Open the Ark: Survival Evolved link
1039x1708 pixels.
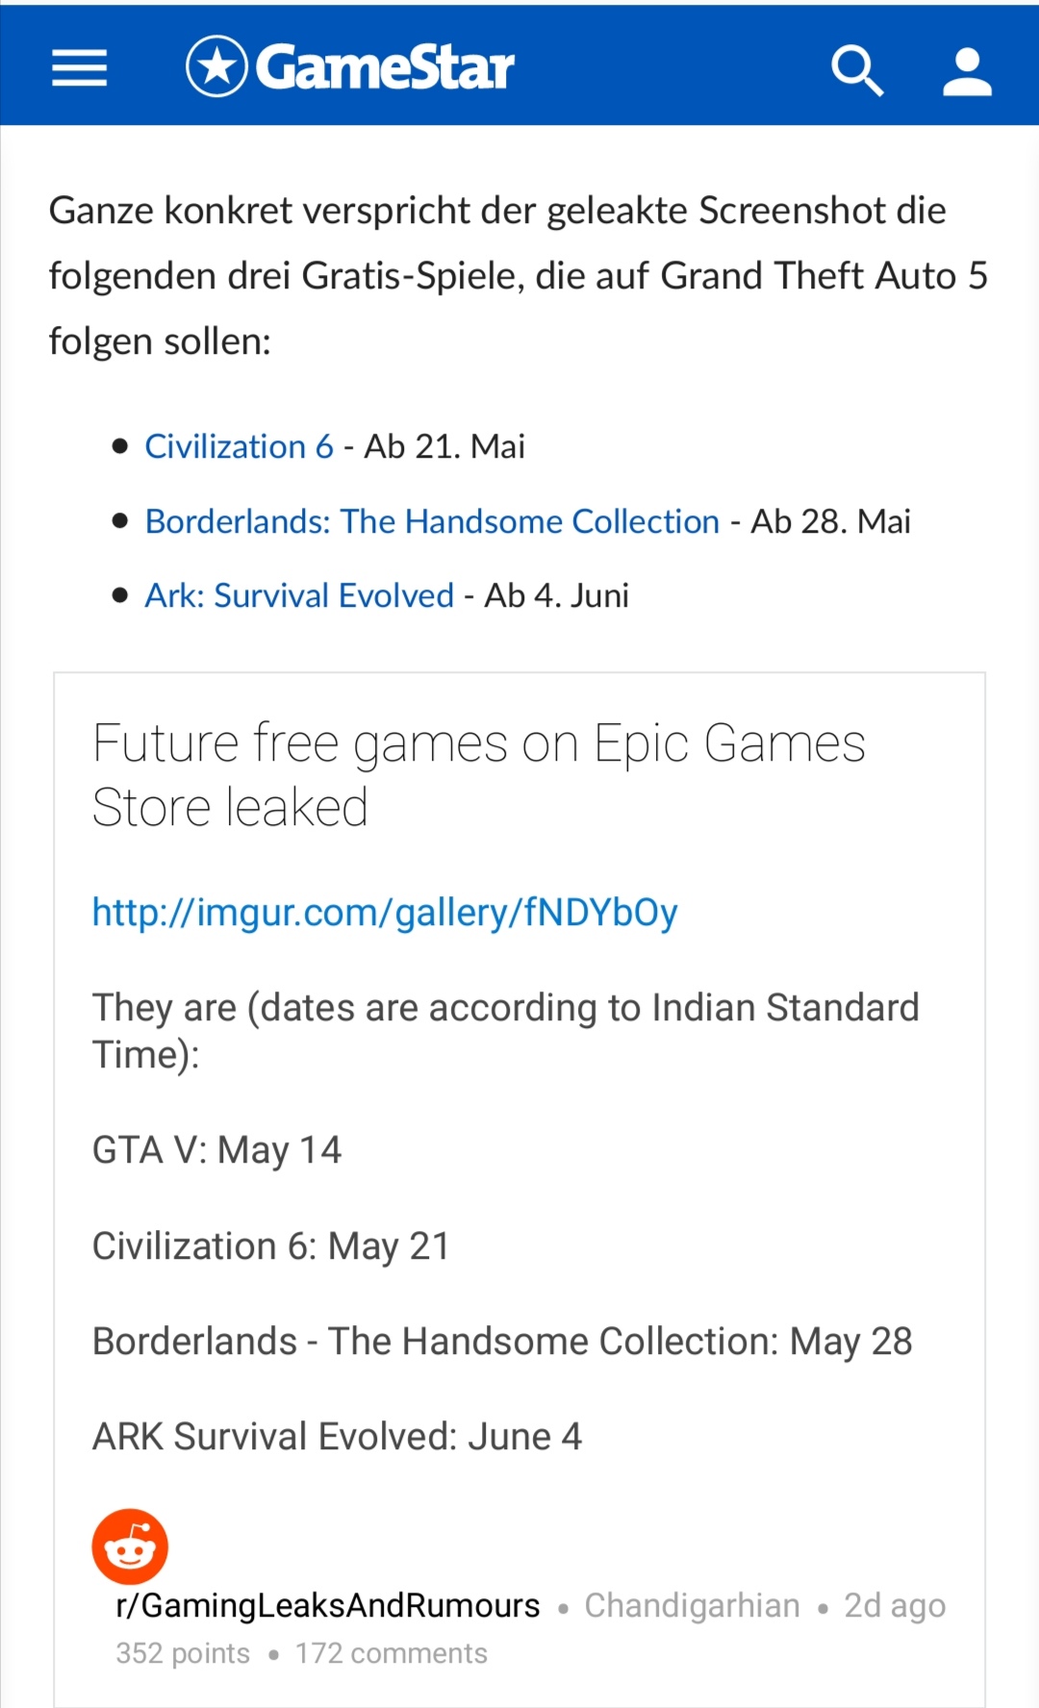(x=299, y=595)
